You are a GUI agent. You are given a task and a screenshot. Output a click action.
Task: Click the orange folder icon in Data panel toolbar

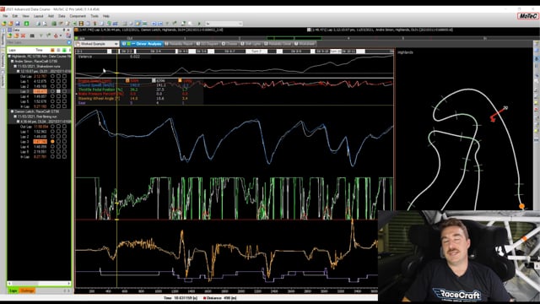click(x=16, y=35)
